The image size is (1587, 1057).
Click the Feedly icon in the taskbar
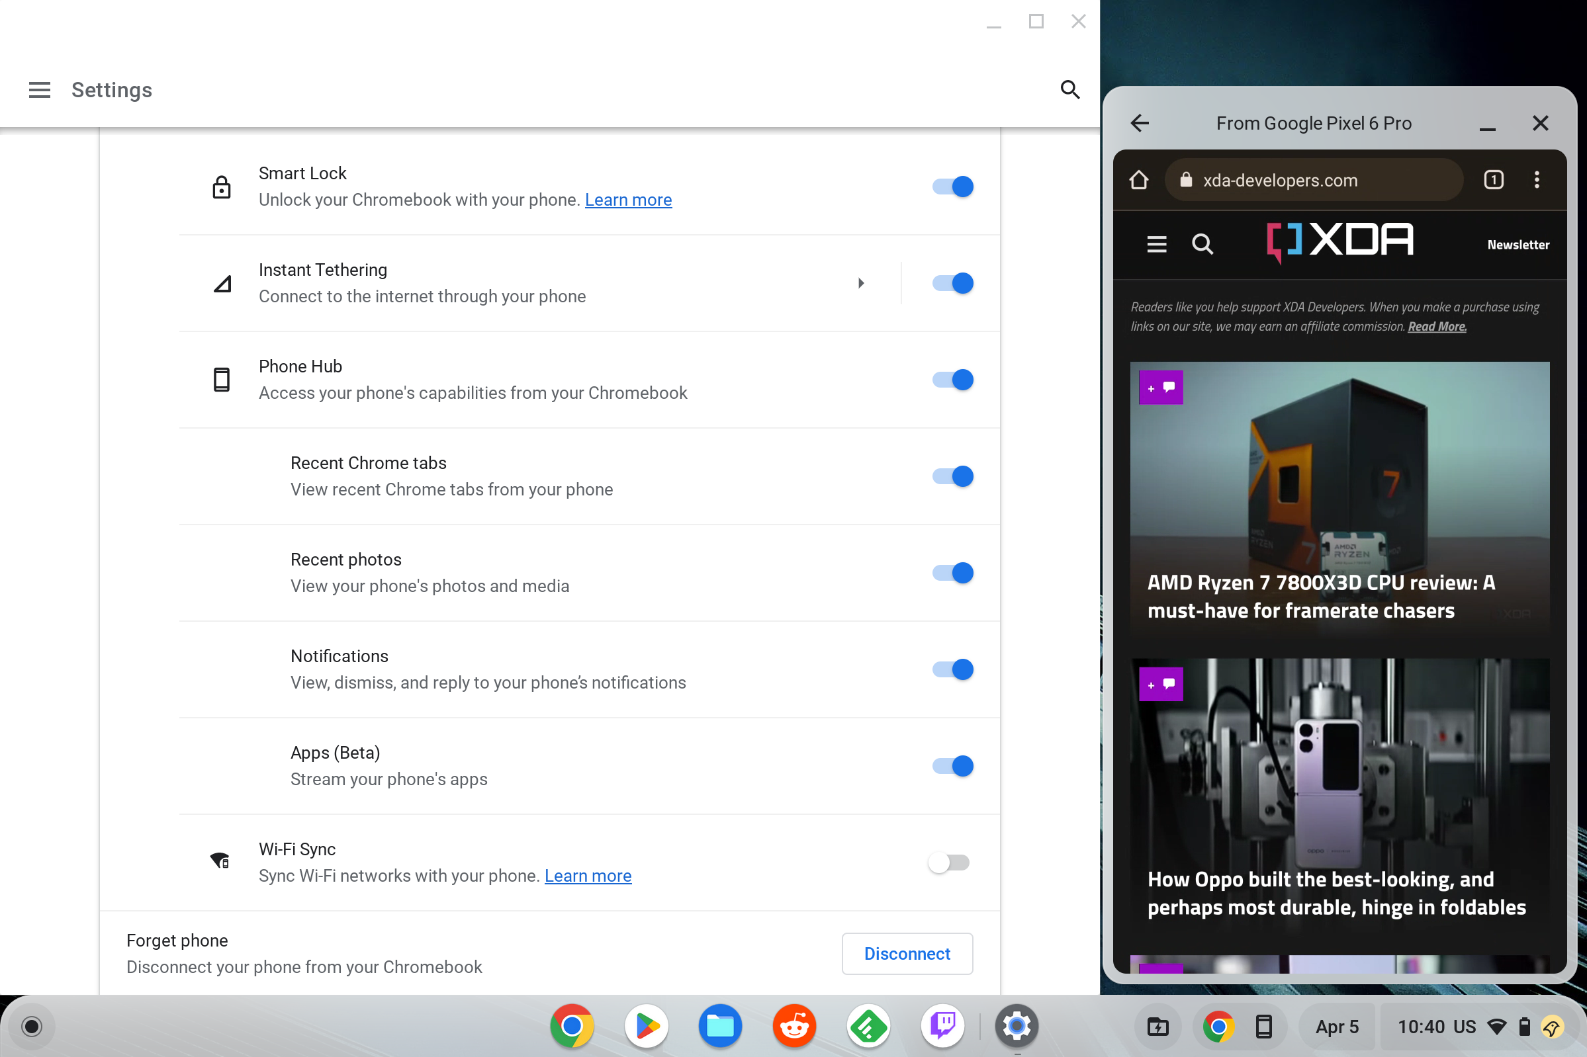point(867,1025)
